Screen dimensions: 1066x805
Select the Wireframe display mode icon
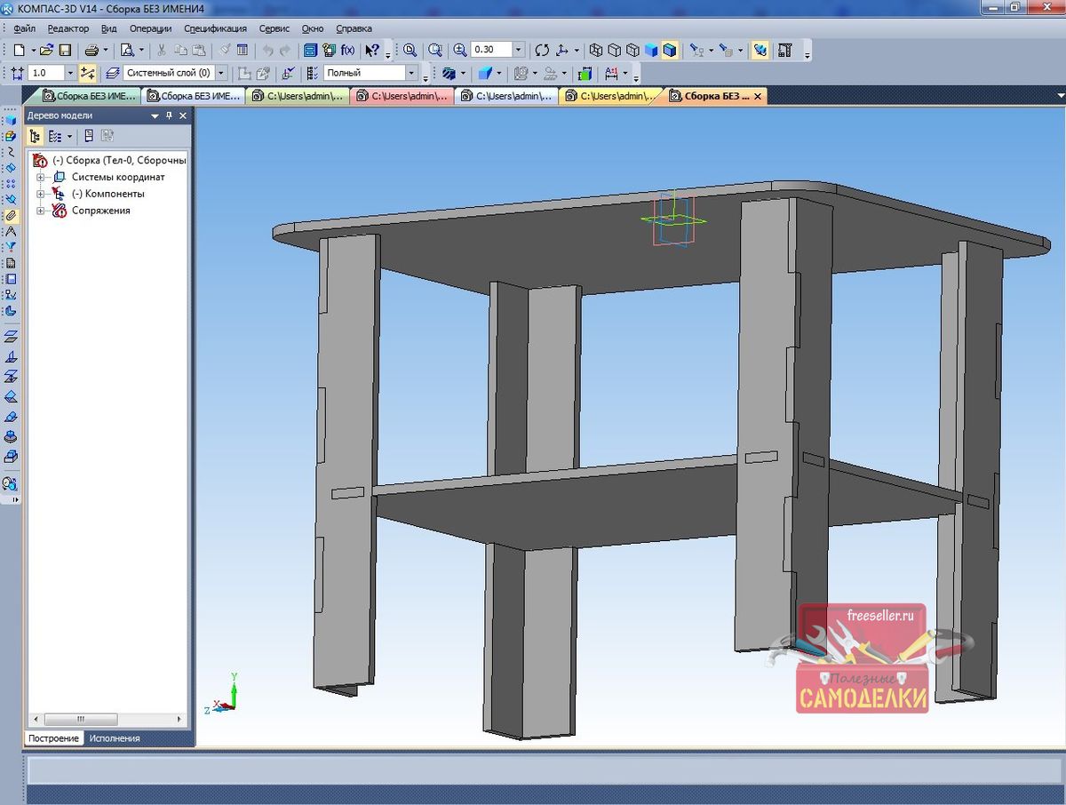(x=597, y=51)
